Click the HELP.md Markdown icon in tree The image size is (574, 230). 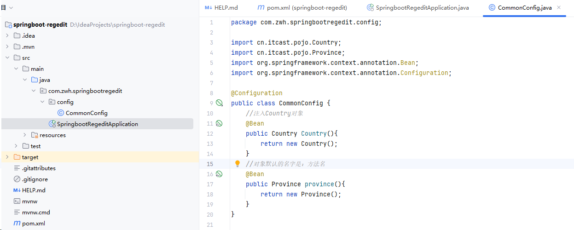[17, 190]
